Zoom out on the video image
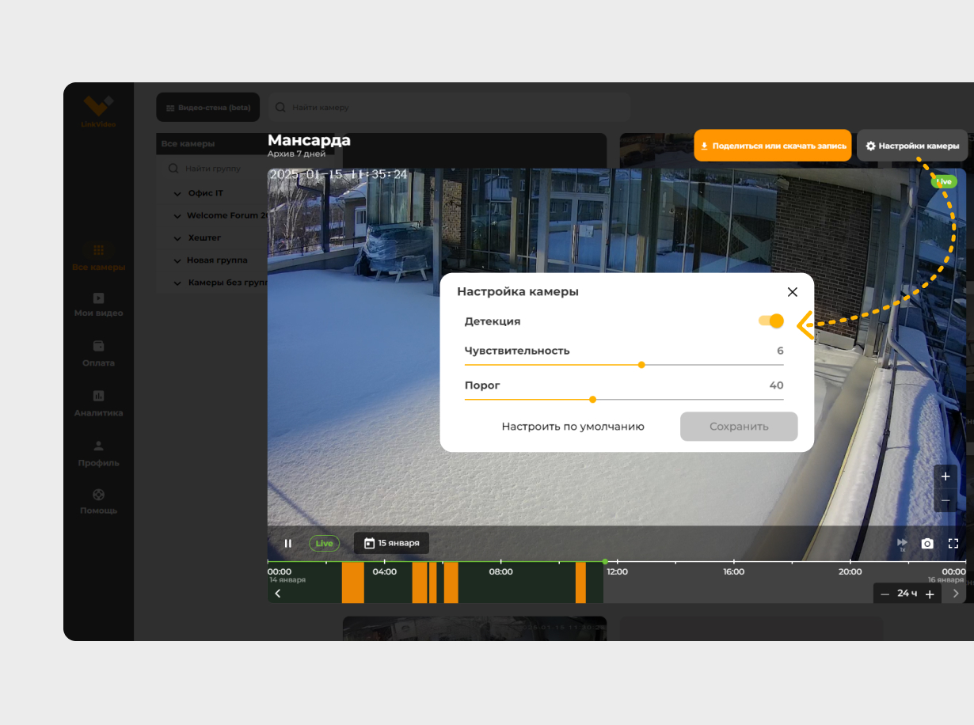This screenshot has height=725, width=974. pos(945,501)
